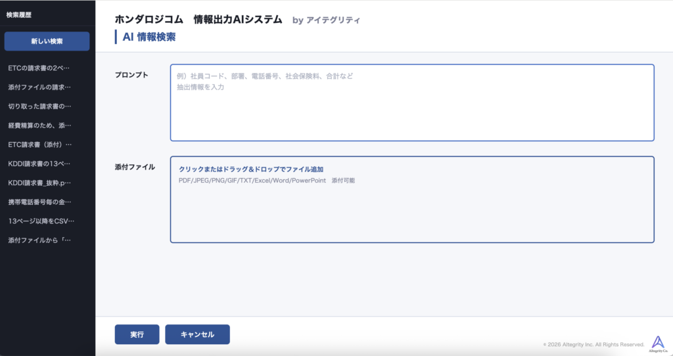Open history entry 添付ファイルから「…
The height and width of the screenshot is (356, 673).
39,240
